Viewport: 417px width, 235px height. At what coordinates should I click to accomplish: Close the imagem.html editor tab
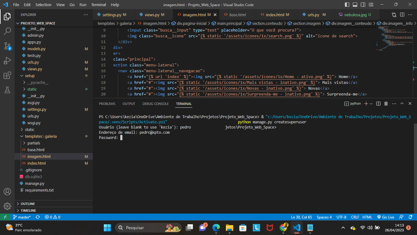click(x=215, y=15)
